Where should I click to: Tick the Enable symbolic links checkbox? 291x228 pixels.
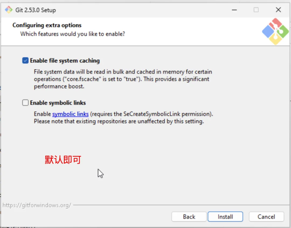(25, 103)
